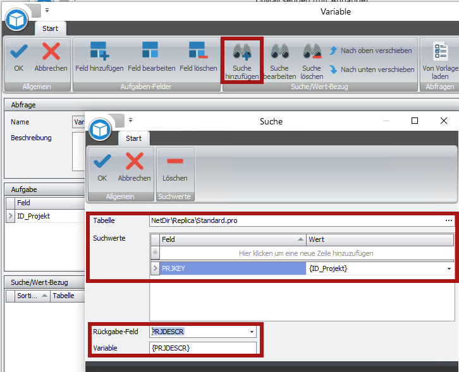Load from template via Von Vorlage laden
The height and width of the screenshot is (372, 459).
click(440, 61)
